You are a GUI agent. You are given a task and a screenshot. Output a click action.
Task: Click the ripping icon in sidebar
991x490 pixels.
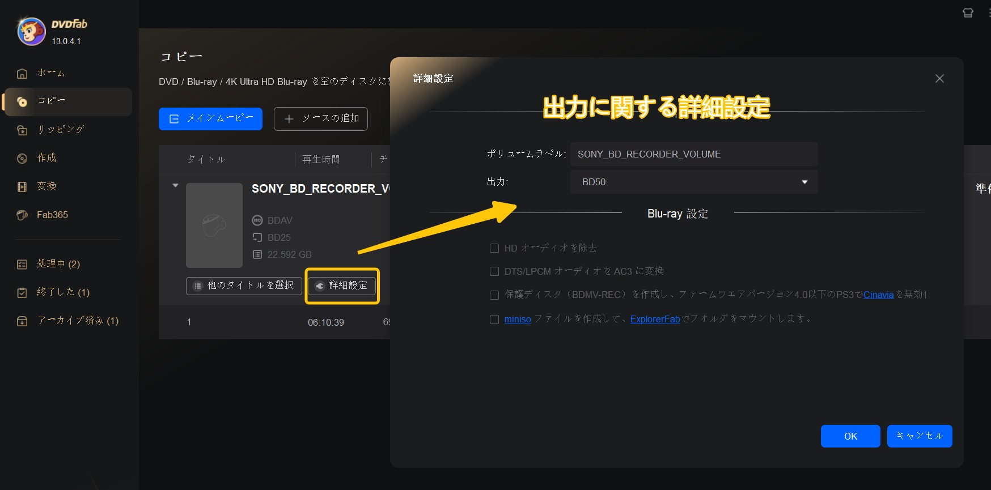pos(22,130)
